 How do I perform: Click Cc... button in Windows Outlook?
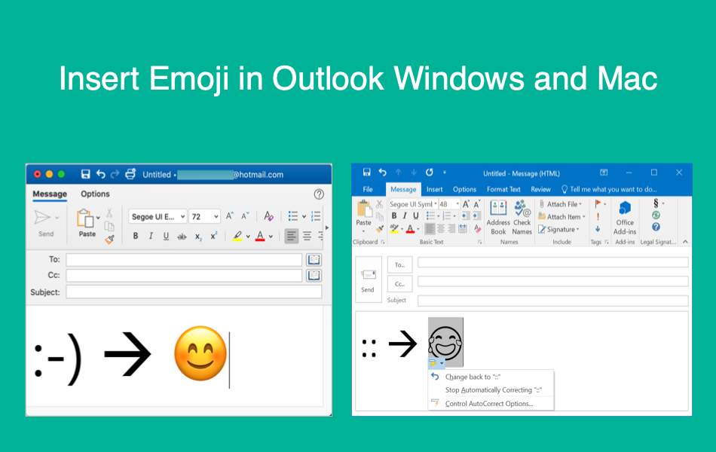click(399, 284)
